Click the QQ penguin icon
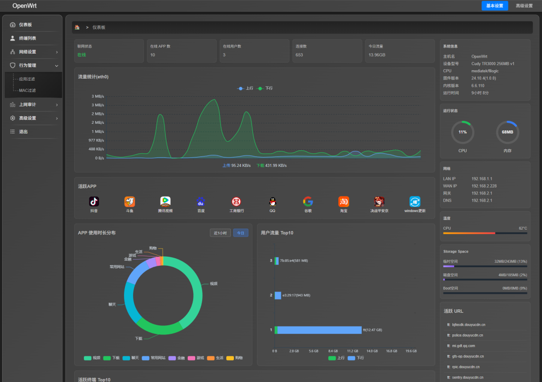The width and height of the screenshot is (542, 382). 273,202
